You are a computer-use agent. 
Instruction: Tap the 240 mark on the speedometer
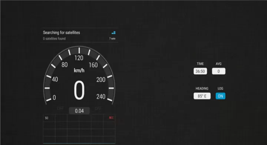pos(101,97)
